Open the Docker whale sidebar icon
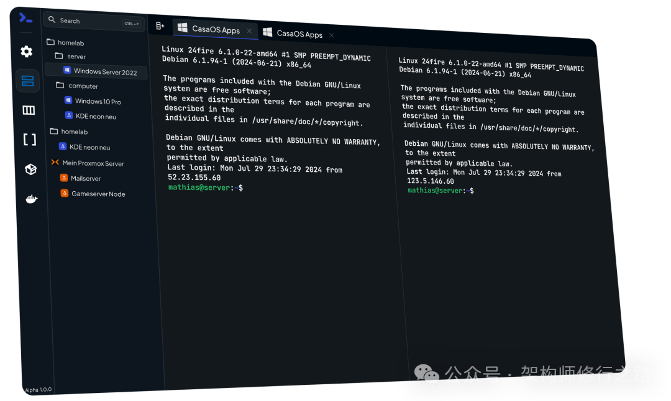 click(31, 199)
